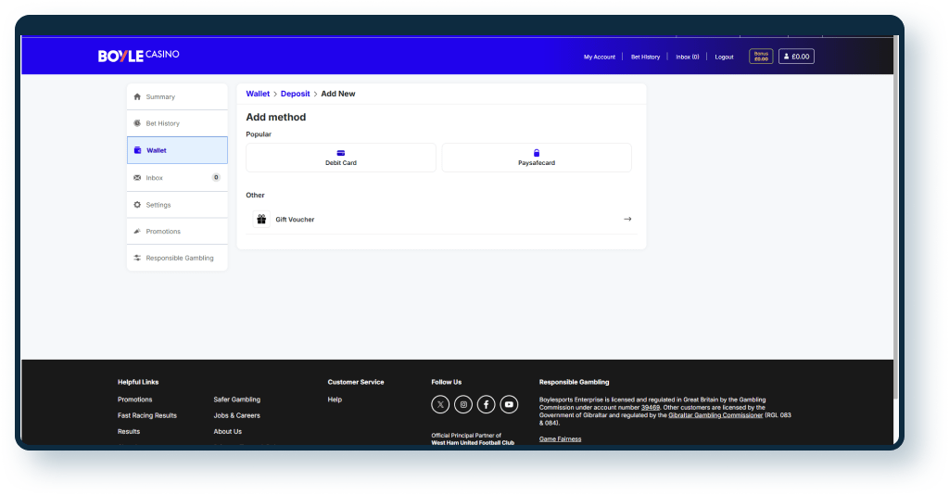Expand Gift Voucher using the arrow
This screenshot has width=949, height=495.
pyautogui.click(x=627, y=220)
